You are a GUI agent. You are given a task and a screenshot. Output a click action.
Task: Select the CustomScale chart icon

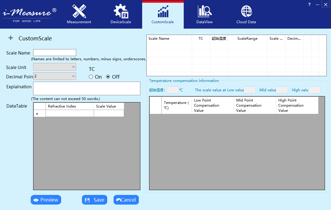[163, 12]
